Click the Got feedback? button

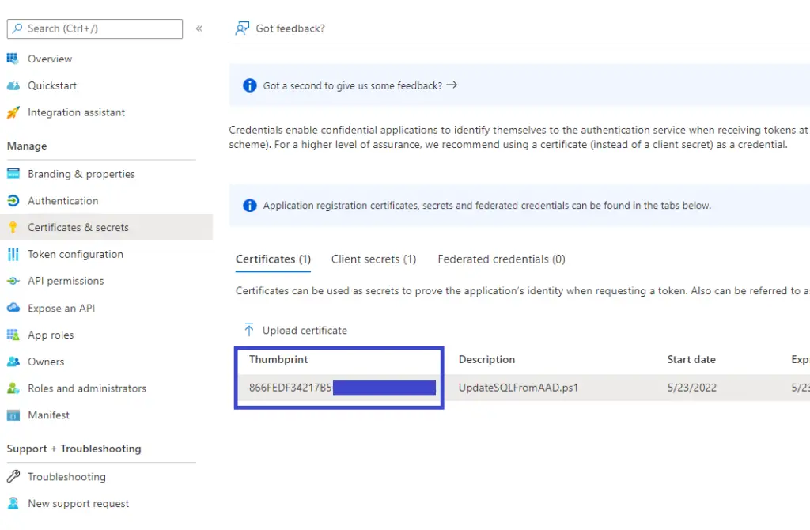(279, 28)
